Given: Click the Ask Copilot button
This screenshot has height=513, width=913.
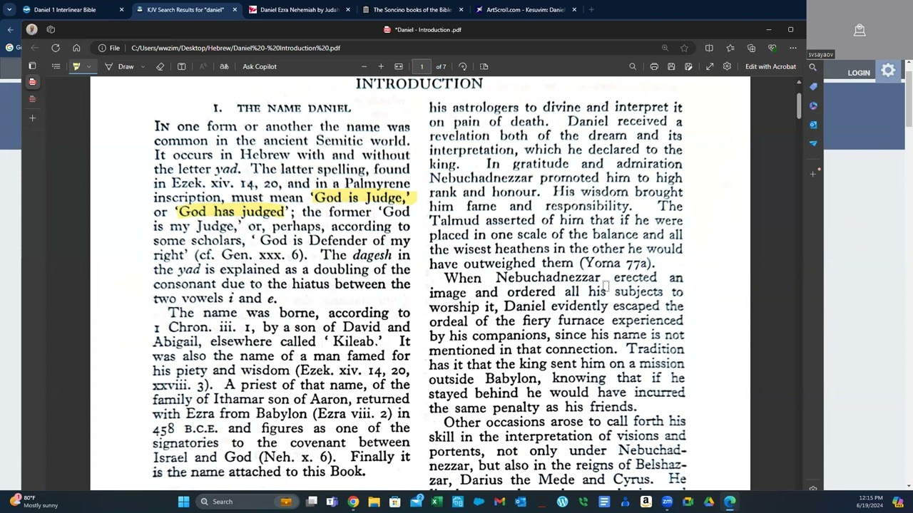Looking at the screenshot, I should point(260,66).
